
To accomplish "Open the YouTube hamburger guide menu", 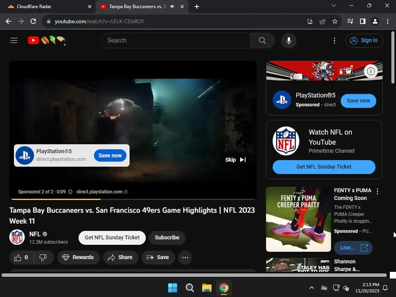I will pos(14,40).
